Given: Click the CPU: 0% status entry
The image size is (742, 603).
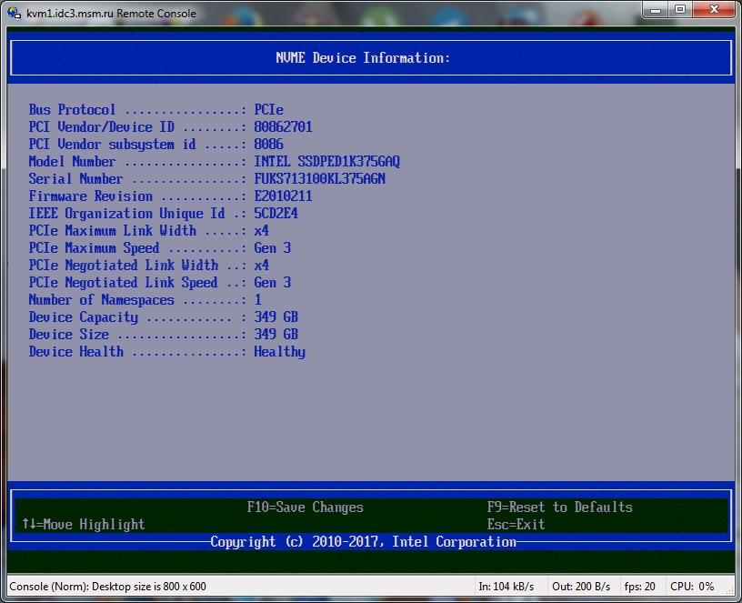Looking at the screenshot, I should coord(692,587).
